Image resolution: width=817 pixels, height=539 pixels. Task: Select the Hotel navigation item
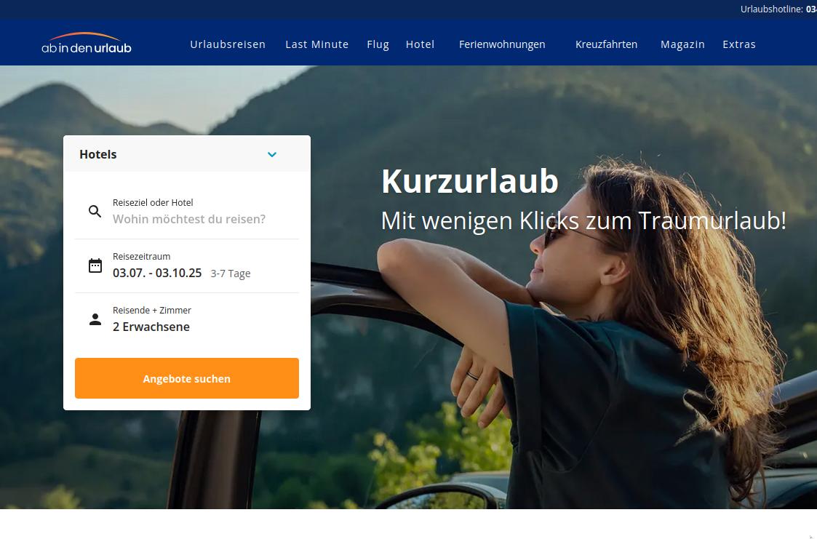(420, 44)
